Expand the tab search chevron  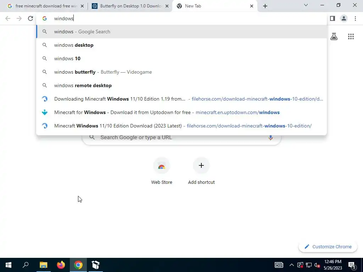[306, 5]
